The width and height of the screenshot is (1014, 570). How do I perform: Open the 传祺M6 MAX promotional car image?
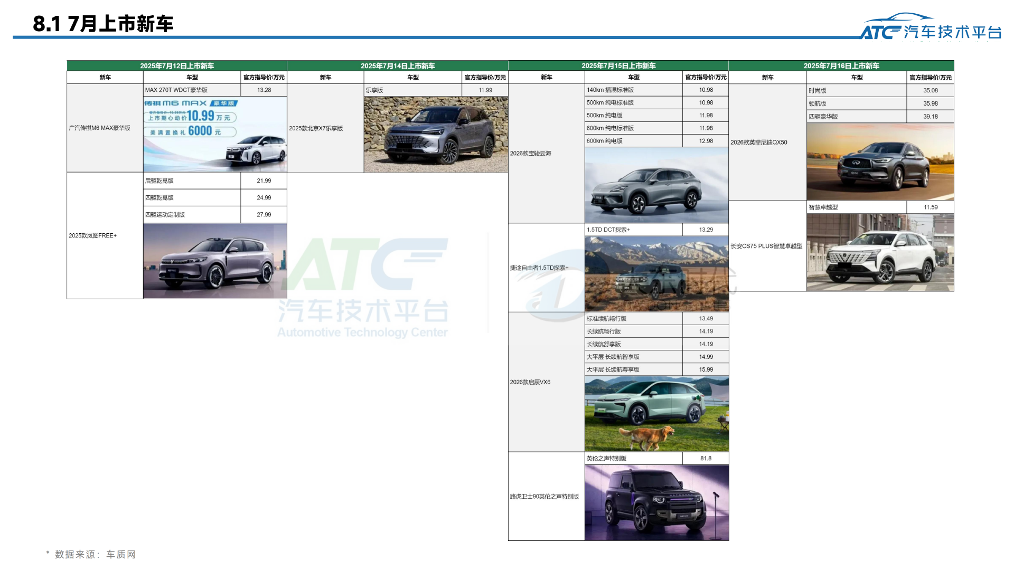[215, 134]
